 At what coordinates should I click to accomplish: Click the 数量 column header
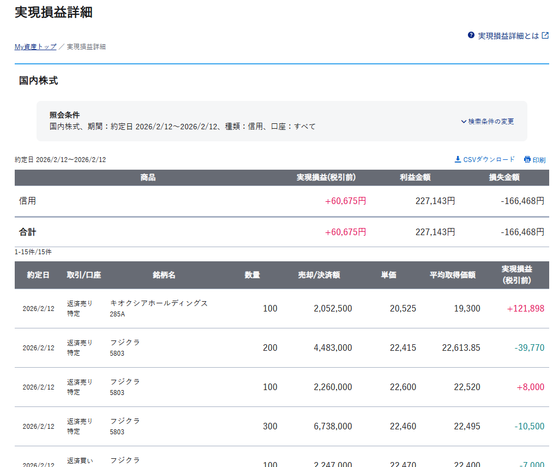(252, 275)
